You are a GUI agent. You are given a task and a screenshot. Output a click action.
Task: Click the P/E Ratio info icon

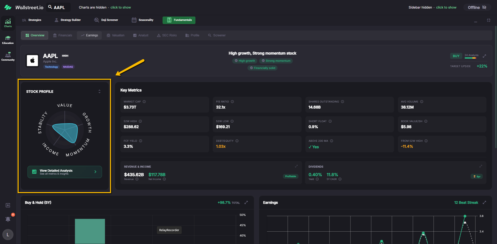tap(232, 102)
